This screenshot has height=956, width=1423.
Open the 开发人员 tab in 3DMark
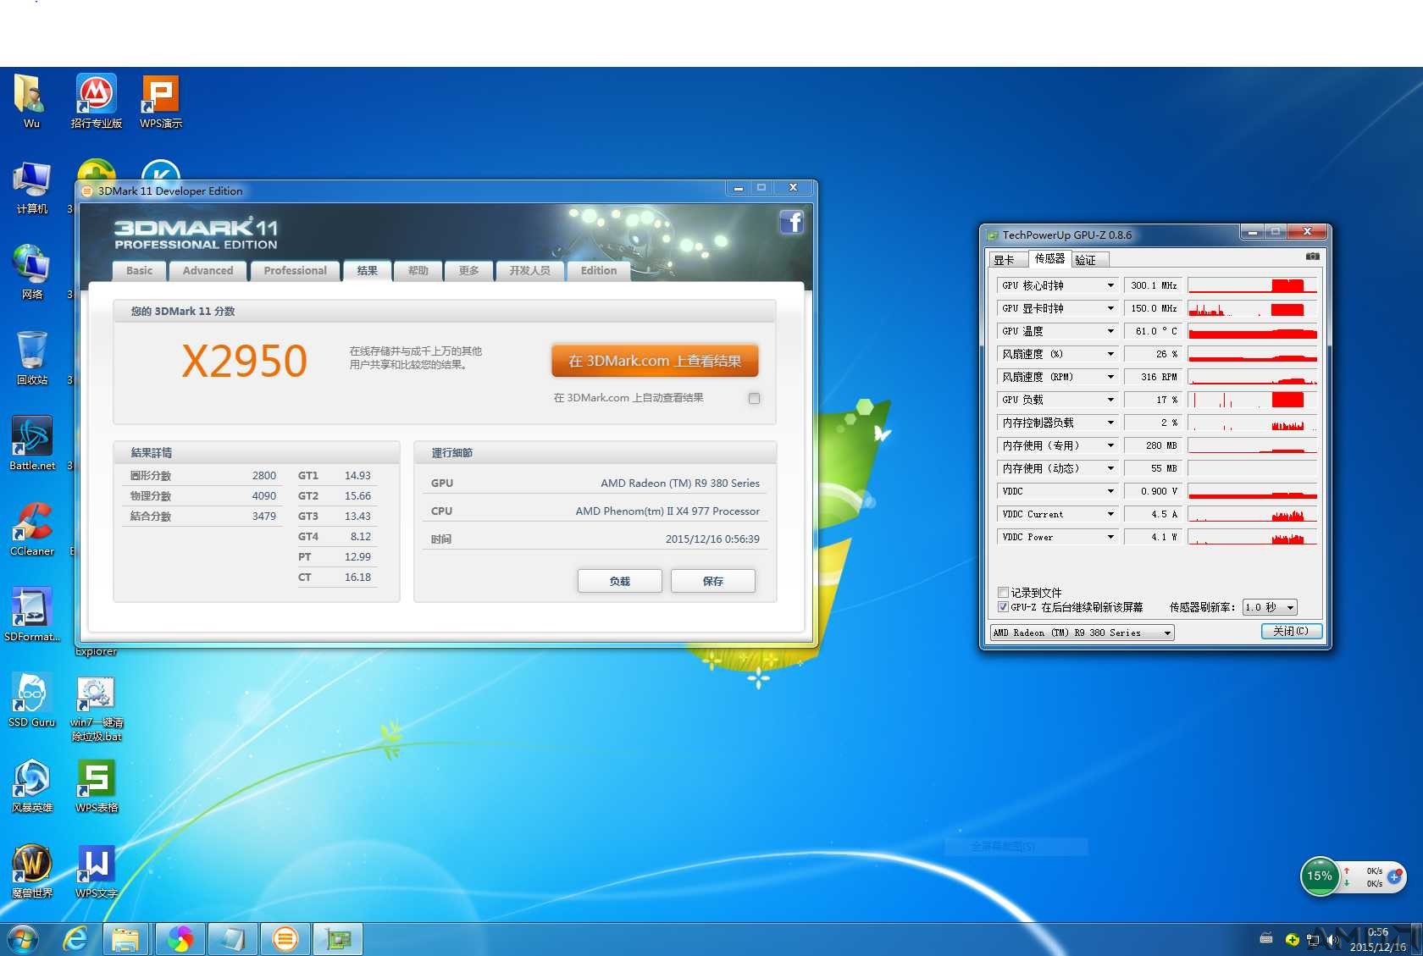[529, 271]
